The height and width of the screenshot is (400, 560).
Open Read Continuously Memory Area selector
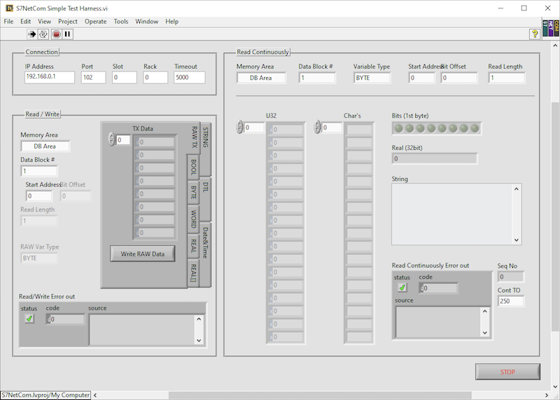[x=261, y=78]
